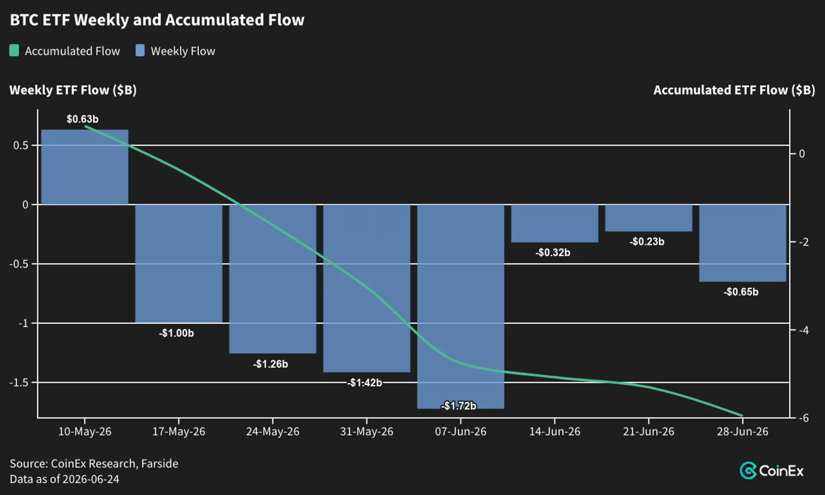
Task: Toggle the Weekly Flow legend label
Action: [183, 51]
